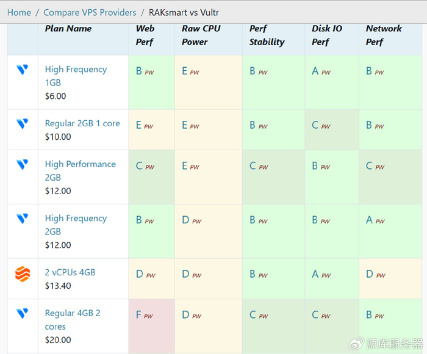427x354 pixels.
Task: Click Vultr logo beside Regular 4GB 2 cores
Action: pos(22,313)
